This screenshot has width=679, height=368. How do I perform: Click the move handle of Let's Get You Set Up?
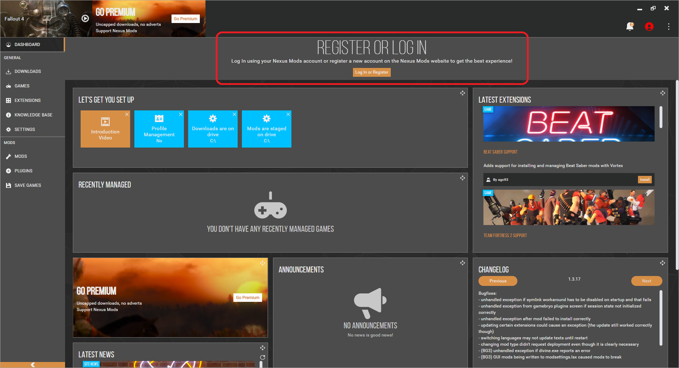pyautogui.click(x=463, y=93)
